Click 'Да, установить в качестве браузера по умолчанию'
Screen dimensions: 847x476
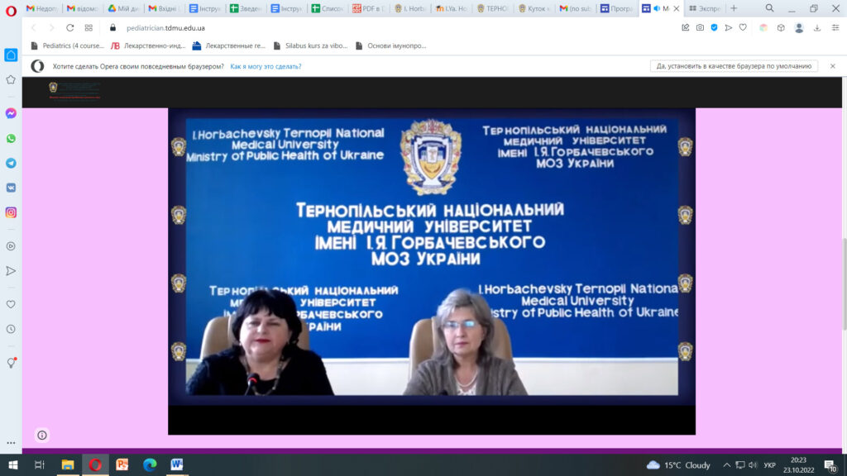coord(735,66)
